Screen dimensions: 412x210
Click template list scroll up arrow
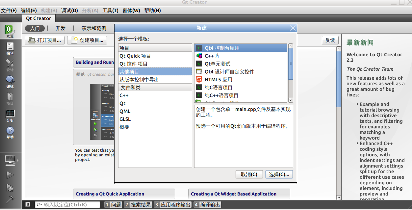point(291,46)
